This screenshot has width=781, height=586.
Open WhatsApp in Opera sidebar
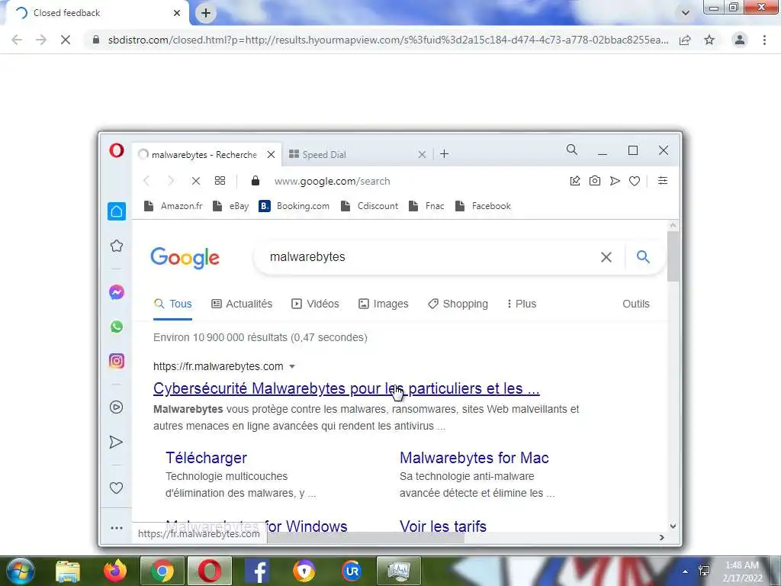pos(117,327)
